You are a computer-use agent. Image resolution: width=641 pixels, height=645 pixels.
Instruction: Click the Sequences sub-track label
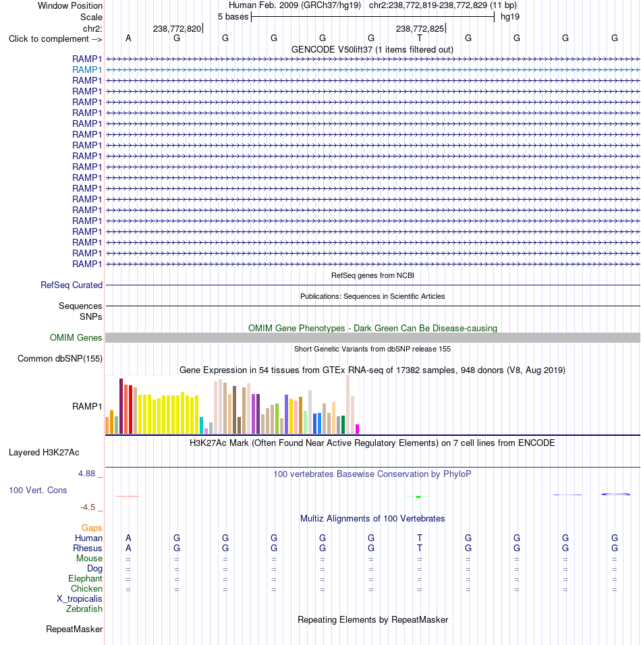[x=80, y=306]
